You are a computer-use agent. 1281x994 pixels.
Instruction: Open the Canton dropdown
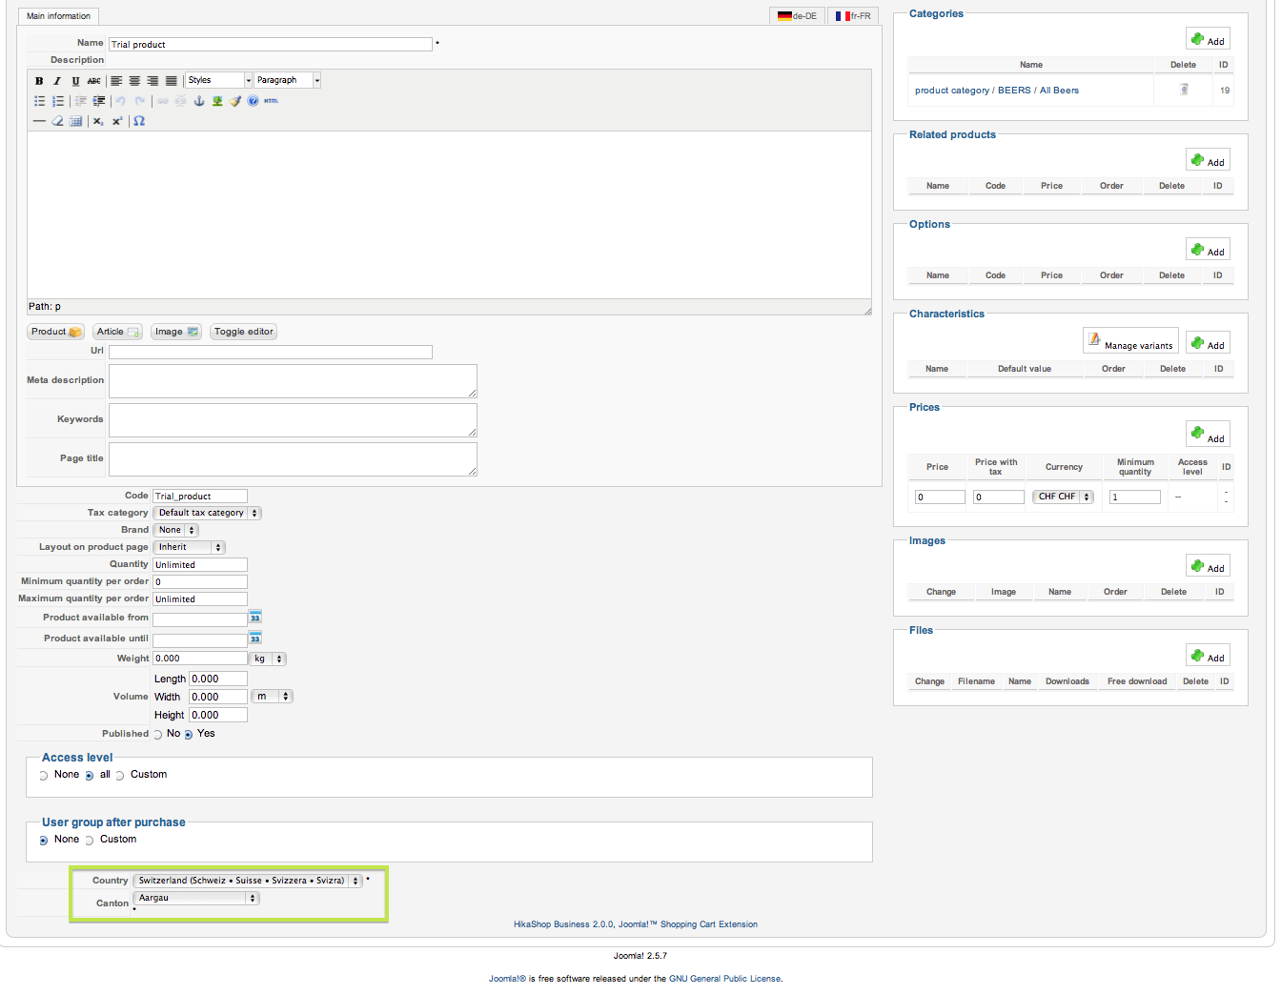196,898
